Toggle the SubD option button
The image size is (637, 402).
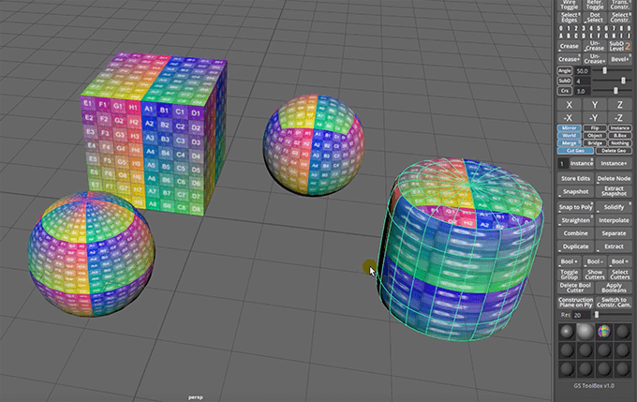coord(565,81)
